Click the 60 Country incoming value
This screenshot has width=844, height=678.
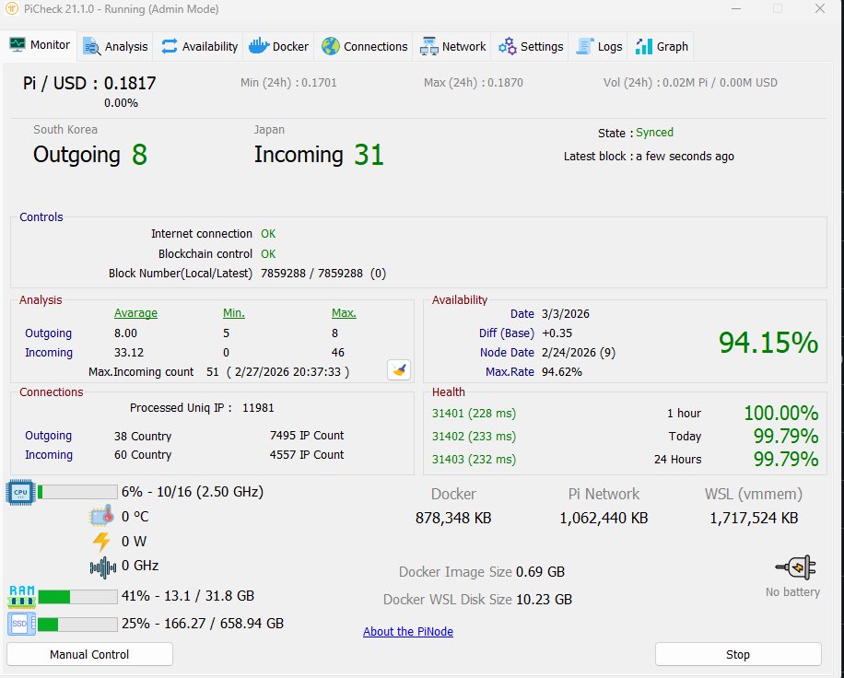click(x=143, y=455)
